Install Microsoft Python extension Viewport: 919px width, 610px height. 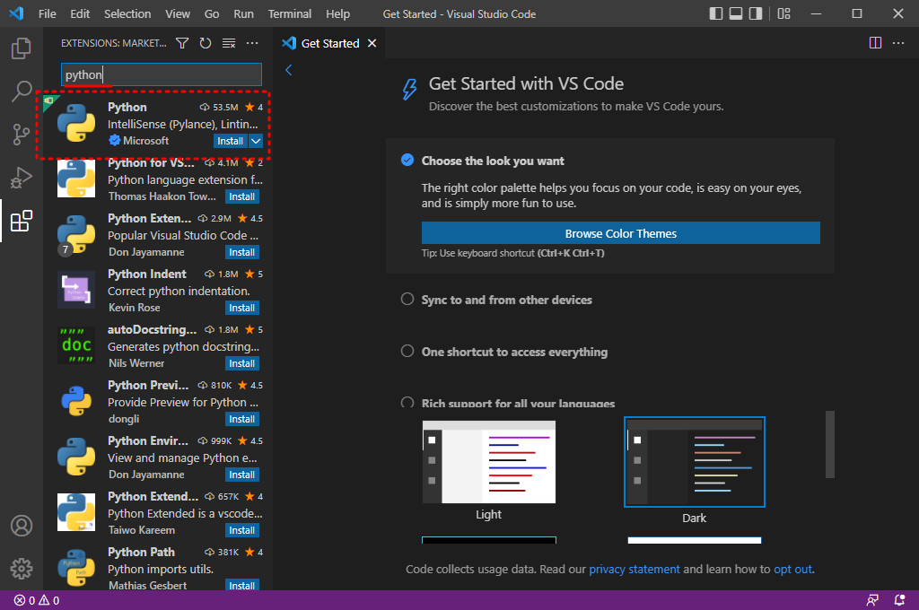pos(230,141)
